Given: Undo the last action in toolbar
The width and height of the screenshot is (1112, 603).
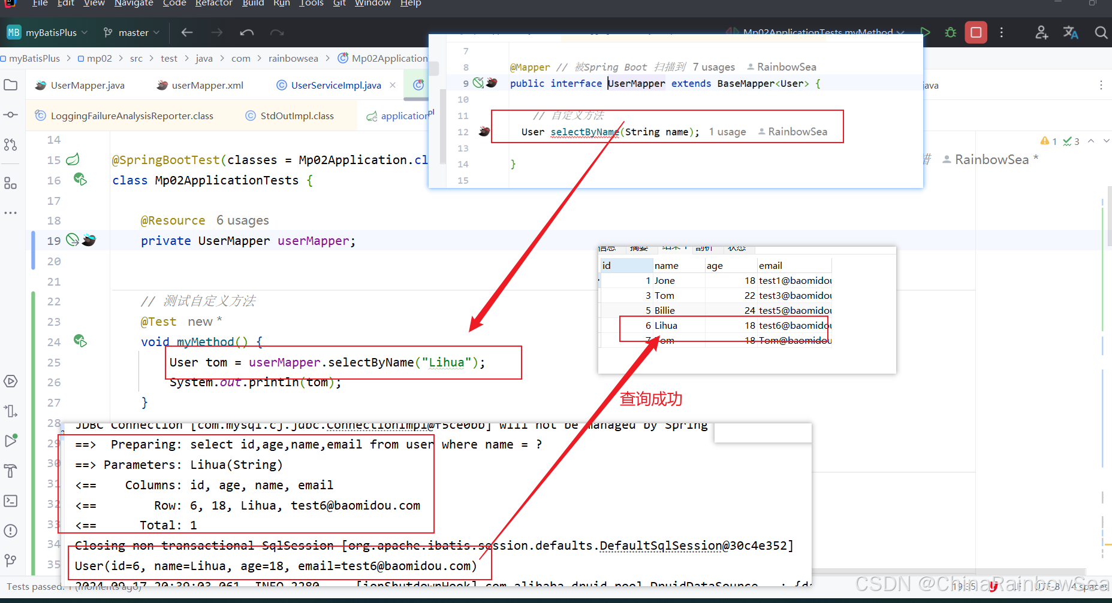Looking at the screenshot, I should [247, 32].
